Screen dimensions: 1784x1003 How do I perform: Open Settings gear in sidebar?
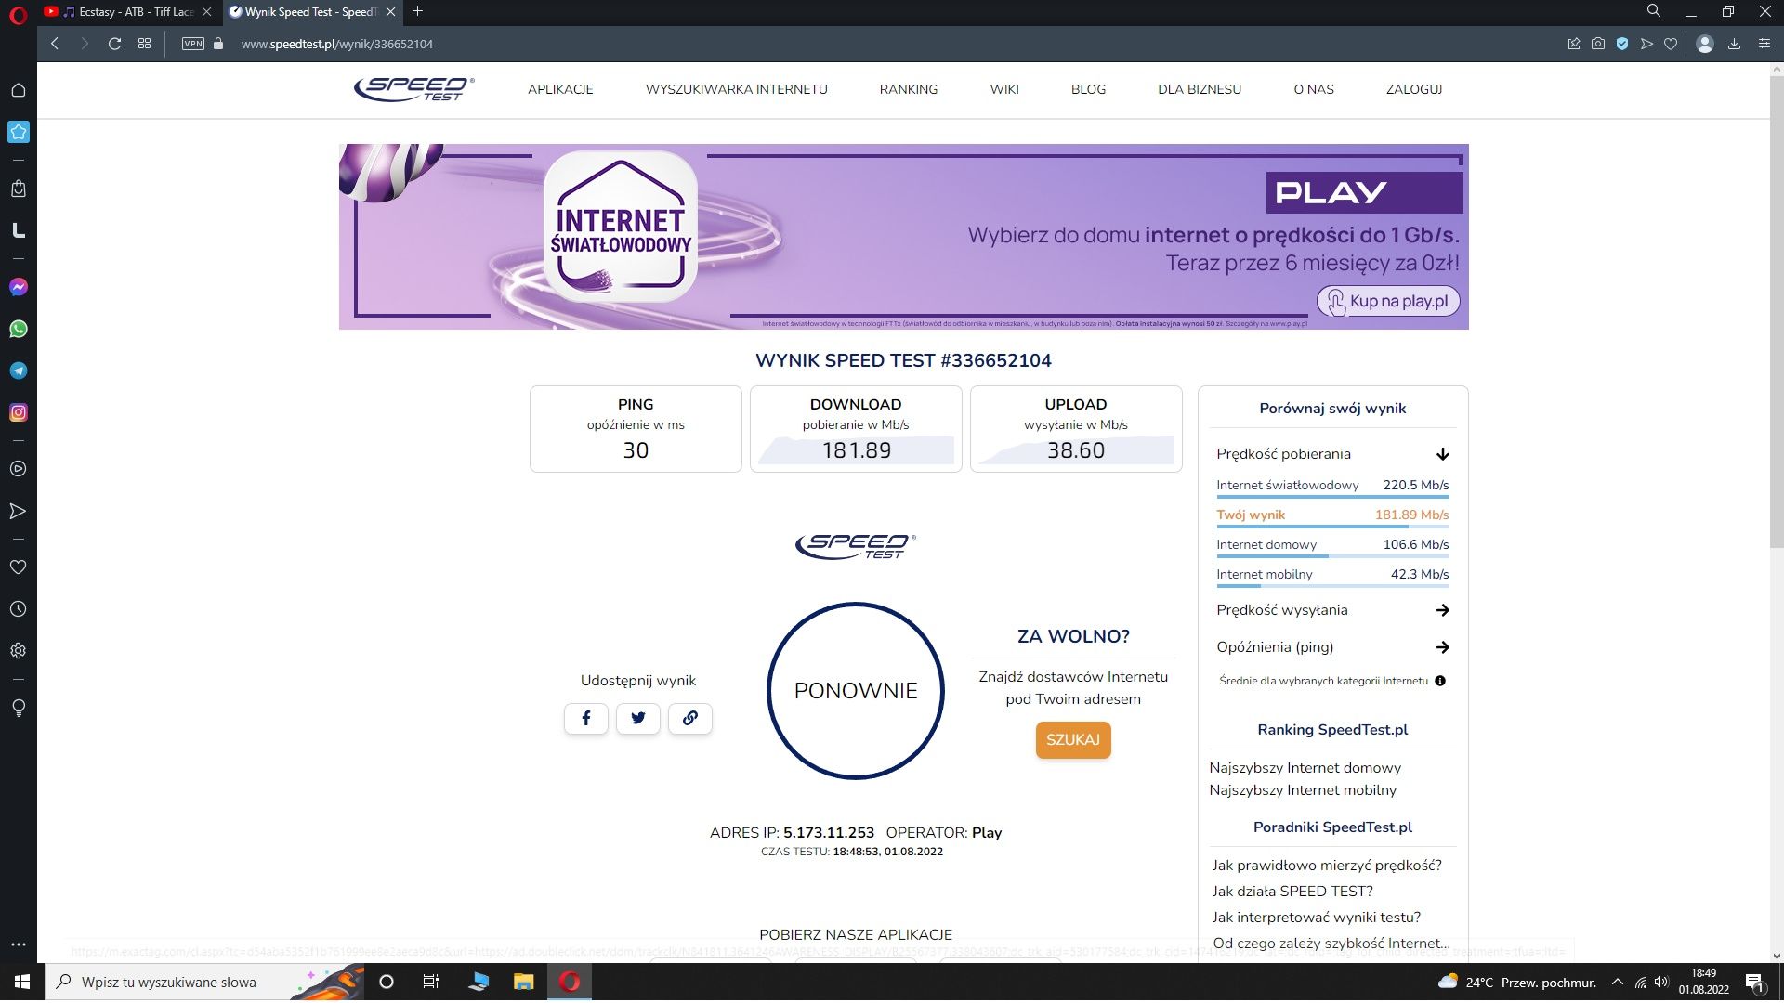(x=18, y=651)
